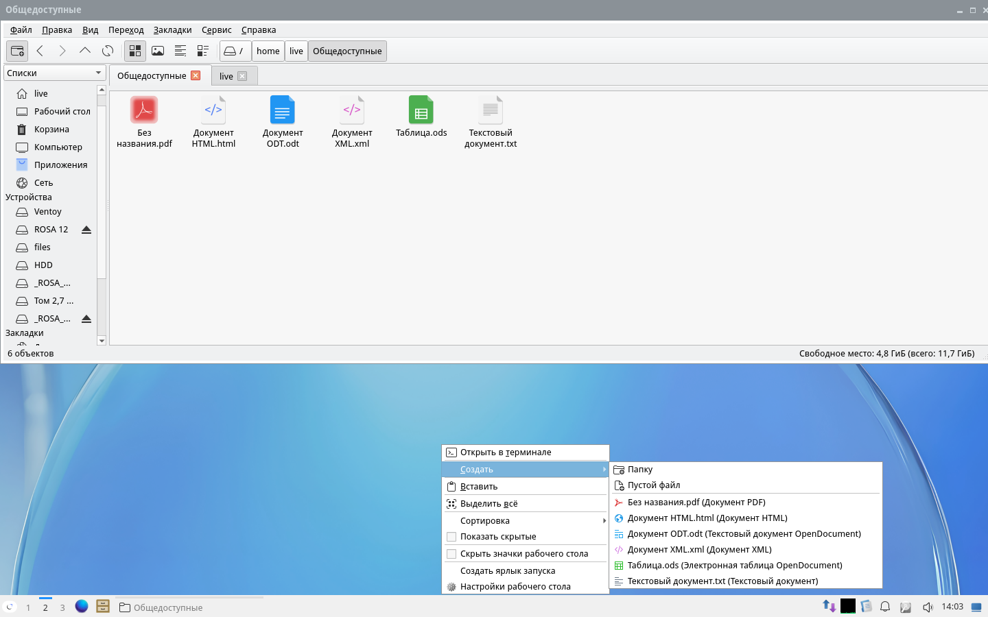The height and width of the screenshot is (617, 988).
Task: Navigate to live in the path bar
Action: pyautogui.click(x=296, y=51)
